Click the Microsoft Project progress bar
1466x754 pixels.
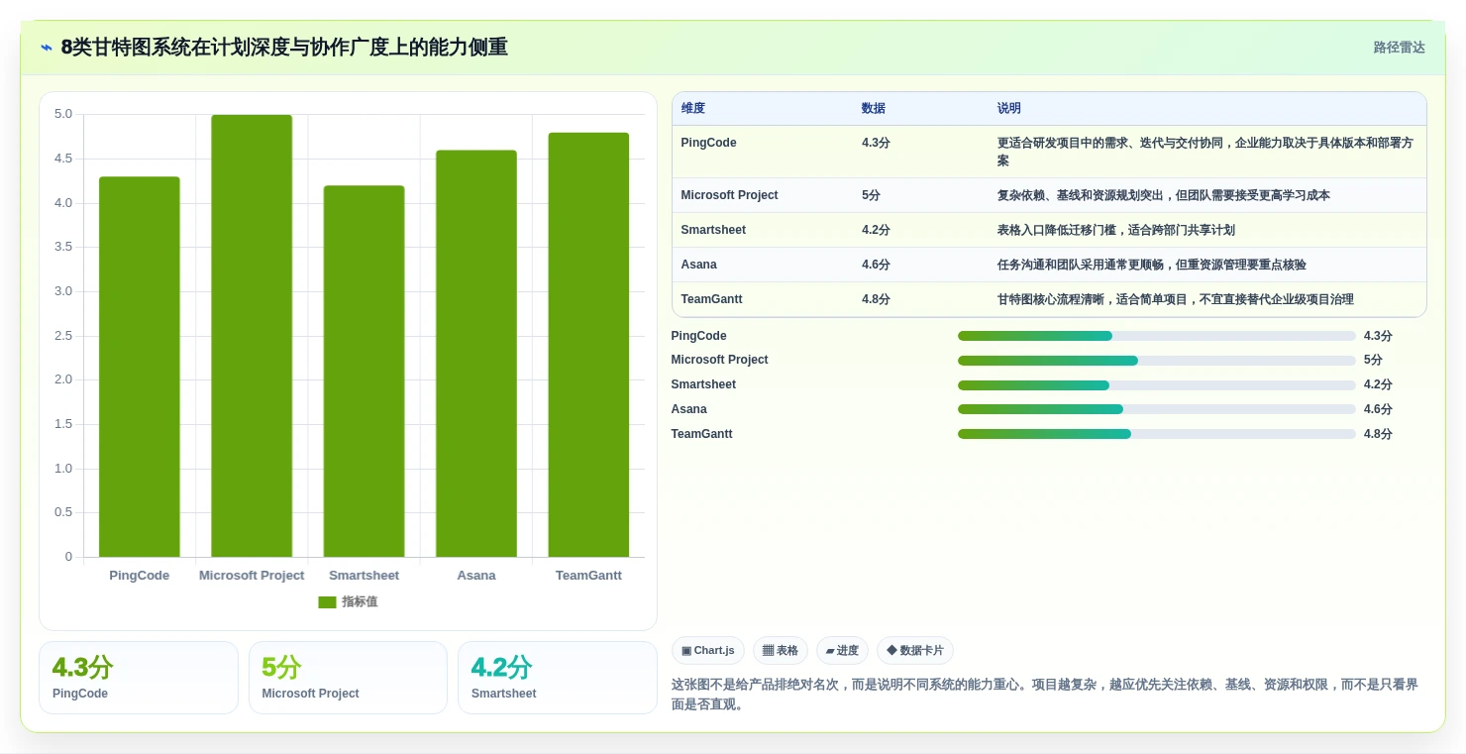pyautogui.click(x=1157, y=361)
